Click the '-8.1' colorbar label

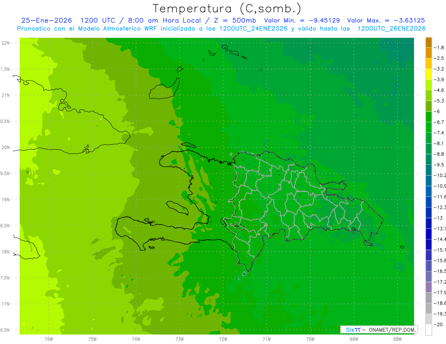click(x=440, y=143)
